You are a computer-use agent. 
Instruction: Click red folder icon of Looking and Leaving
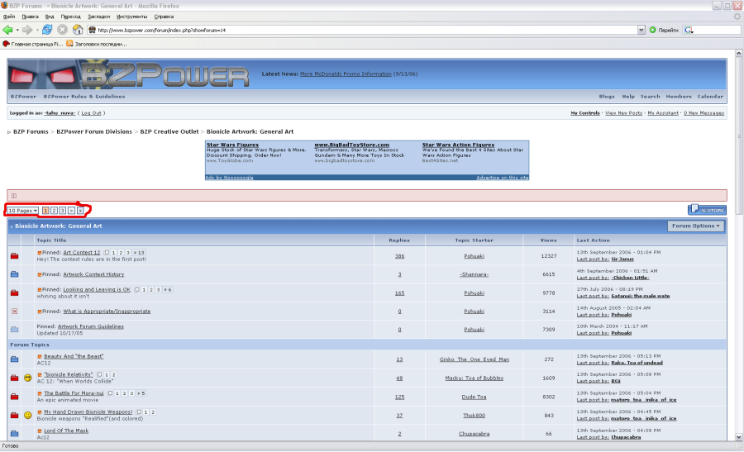(15, 293)
